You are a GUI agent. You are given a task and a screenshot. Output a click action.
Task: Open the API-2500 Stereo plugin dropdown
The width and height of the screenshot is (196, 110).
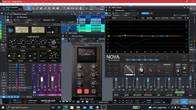(29, 17)
